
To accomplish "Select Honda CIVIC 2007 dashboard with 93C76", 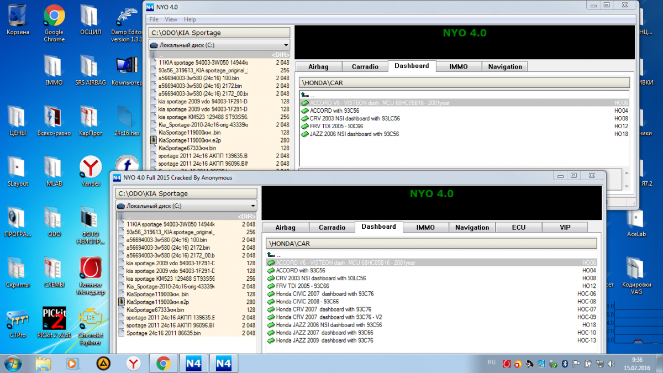I will point(432,294).
